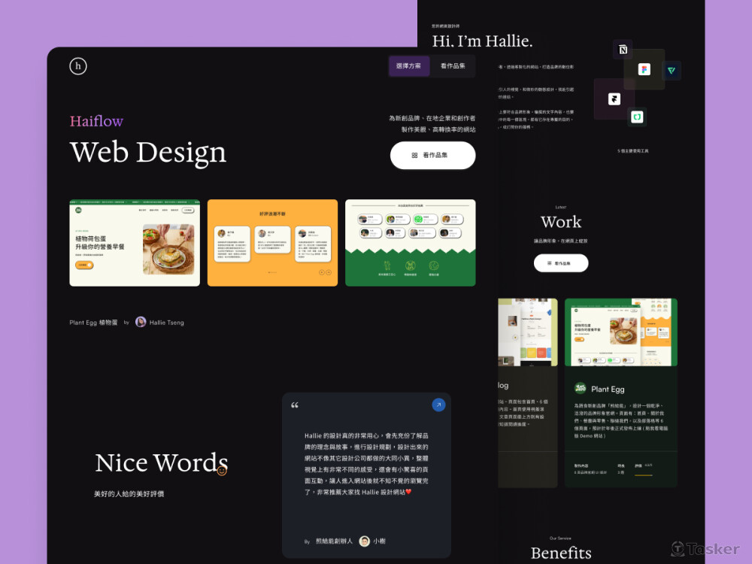Screen dimensions: 752x564
Task: Open the green and cream reviews thumbnail
Action: [x=410, y=243]
